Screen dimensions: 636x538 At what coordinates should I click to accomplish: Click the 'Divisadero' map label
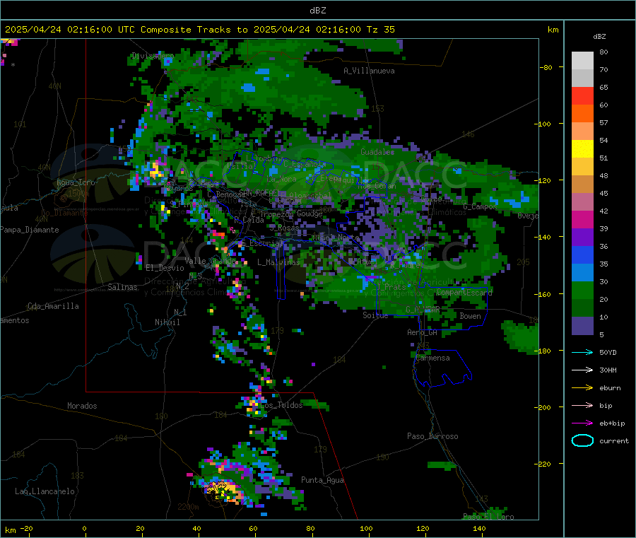(x=153, y=56)
